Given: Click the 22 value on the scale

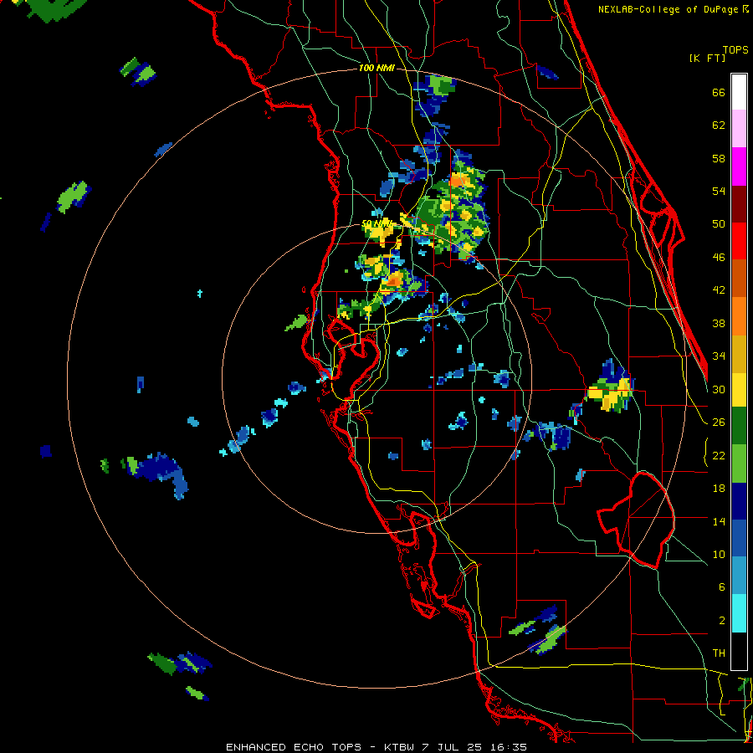Looking at the screenshot, I should [x=719, y=455].
